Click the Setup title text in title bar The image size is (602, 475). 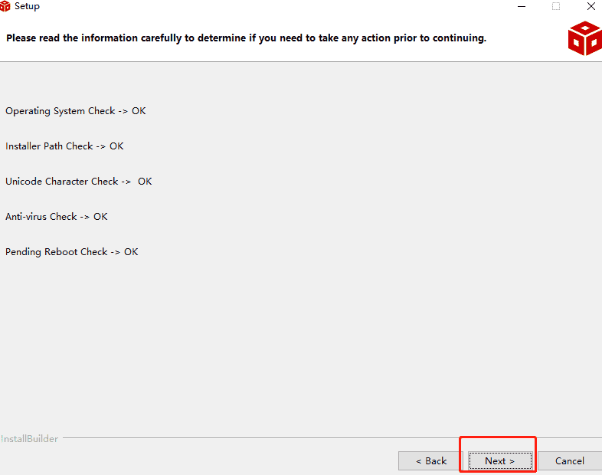[27, 6]
